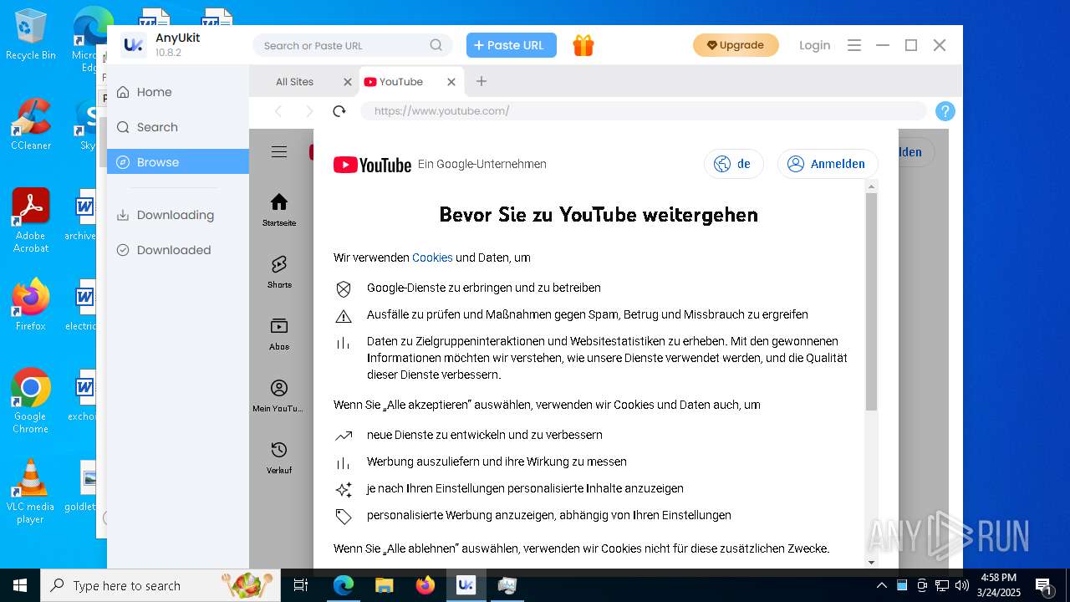This screenshot has height=602, width=1070.
Task: Open VLC media player desktop shortcut
Action: 31,492
